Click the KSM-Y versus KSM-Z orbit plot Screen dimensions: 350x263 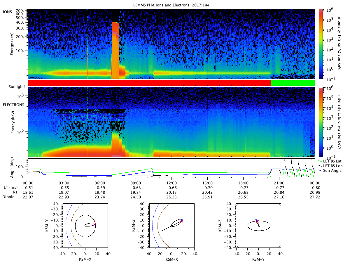(x=258, y=226)
